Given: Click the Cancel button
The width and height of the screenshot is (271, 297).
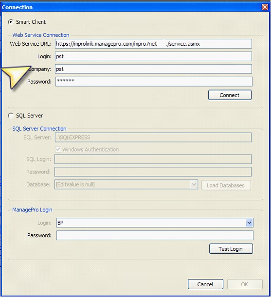Looking at the screenshot, I should tap(205, 284).
